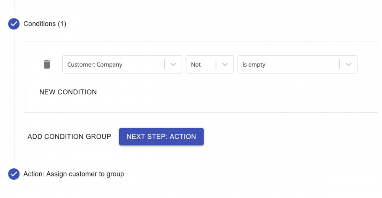
Task: Select the 'Not' value text
Action: coord(196,65)
